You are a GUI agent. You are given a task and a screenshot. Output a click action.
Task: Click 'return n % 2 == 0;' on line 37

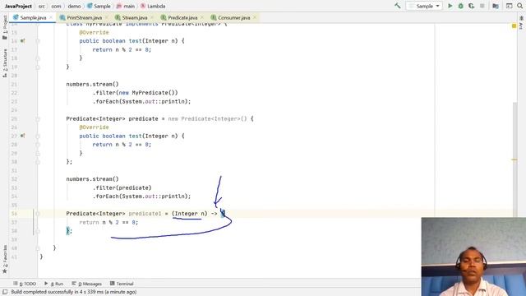click(108, 222)
